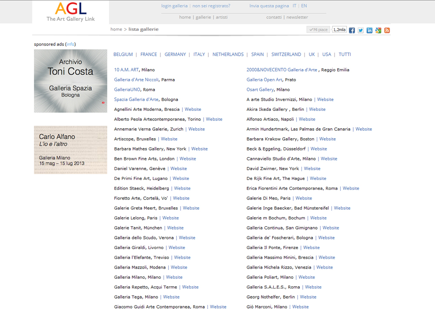Open newsletter in top navigation
435x309 pixels.
(x=297, y=17)
